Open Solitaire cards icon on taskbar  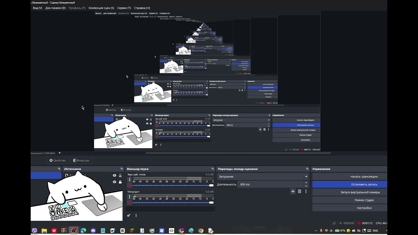coord(113,231)
